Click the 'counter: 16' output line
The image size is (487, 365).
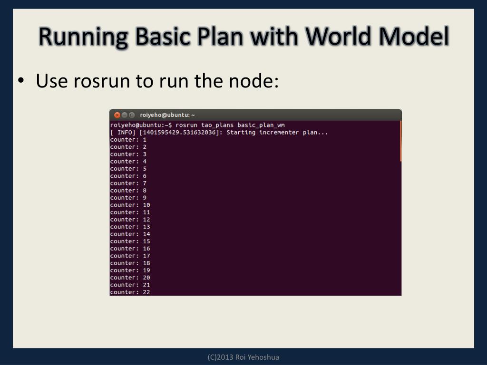click(x=130, y=249)
